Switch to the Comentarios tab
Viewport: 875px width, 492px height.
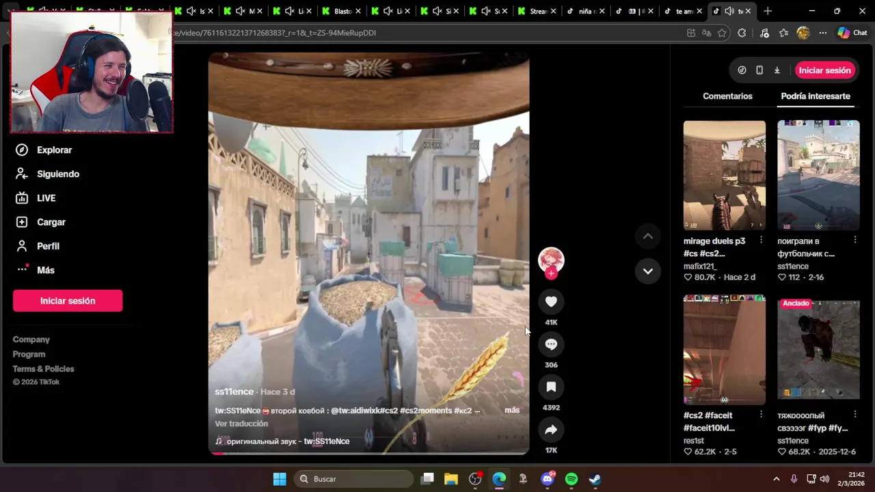coord(727,96)
